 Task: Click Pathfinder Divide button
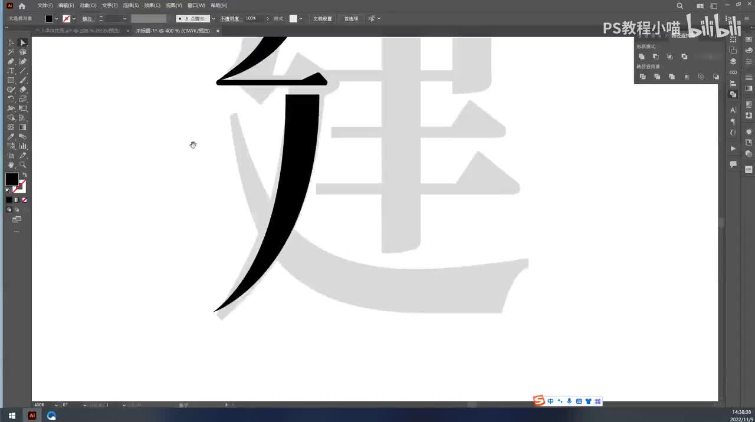pyautogui.click(x=643, y=77)
